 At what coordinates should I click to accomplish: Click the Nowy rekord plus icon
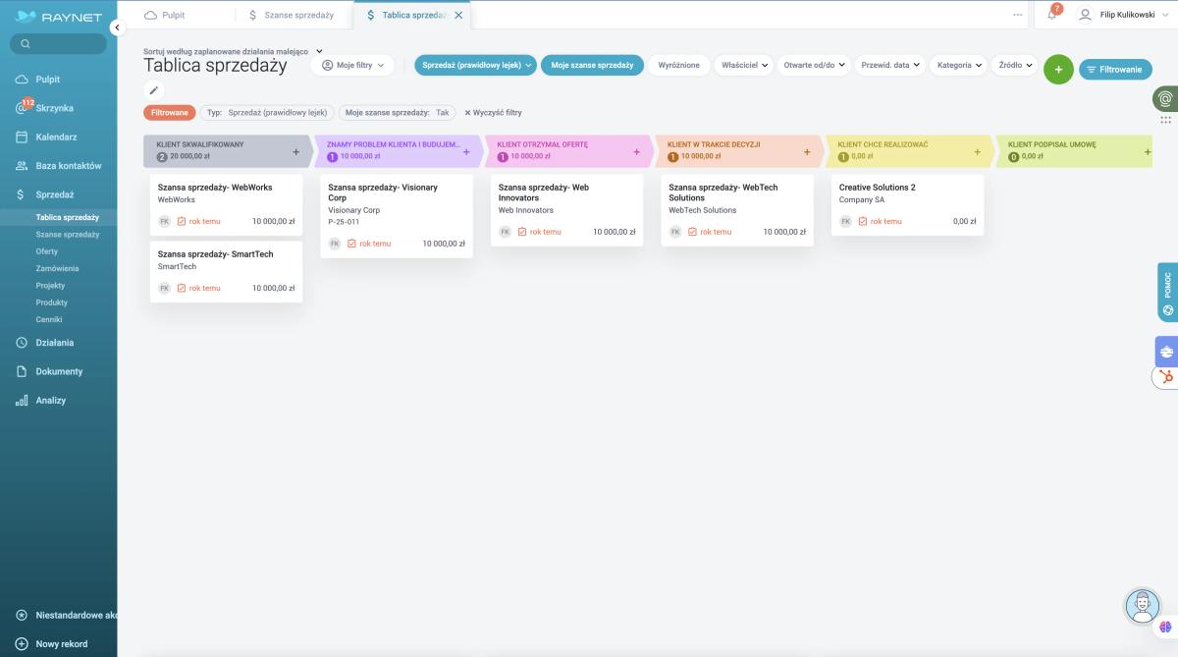pos(22,644)
